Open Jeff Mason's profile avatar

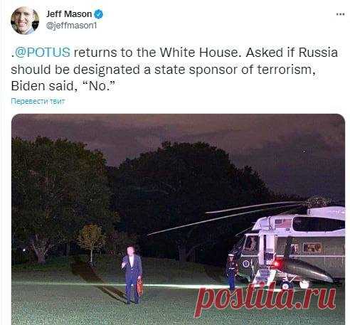click(25, 21)
